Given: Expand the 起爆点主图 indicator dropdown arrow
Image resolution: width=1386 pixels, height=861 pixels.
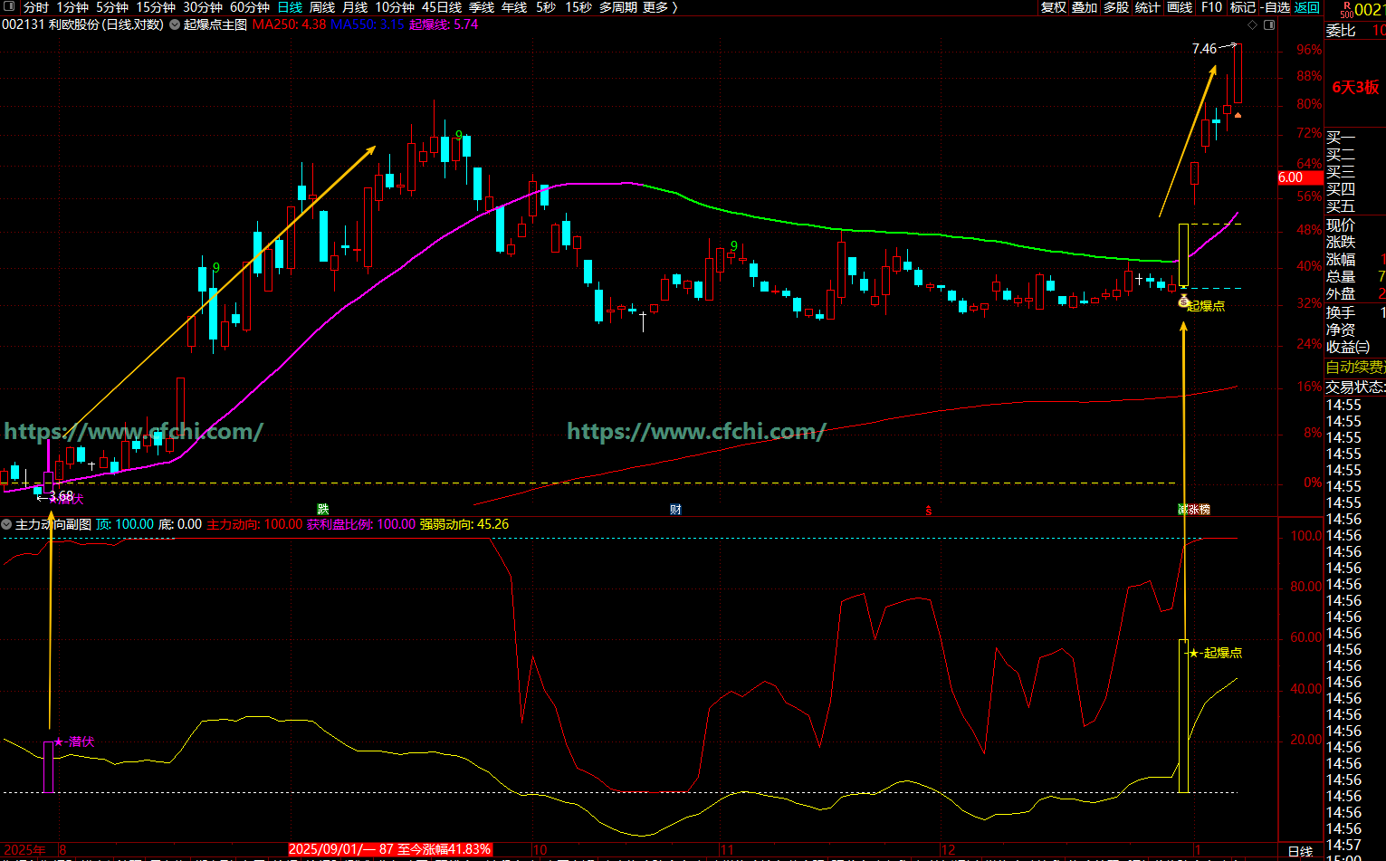Looking at the screenshot, I should [175, 24].
